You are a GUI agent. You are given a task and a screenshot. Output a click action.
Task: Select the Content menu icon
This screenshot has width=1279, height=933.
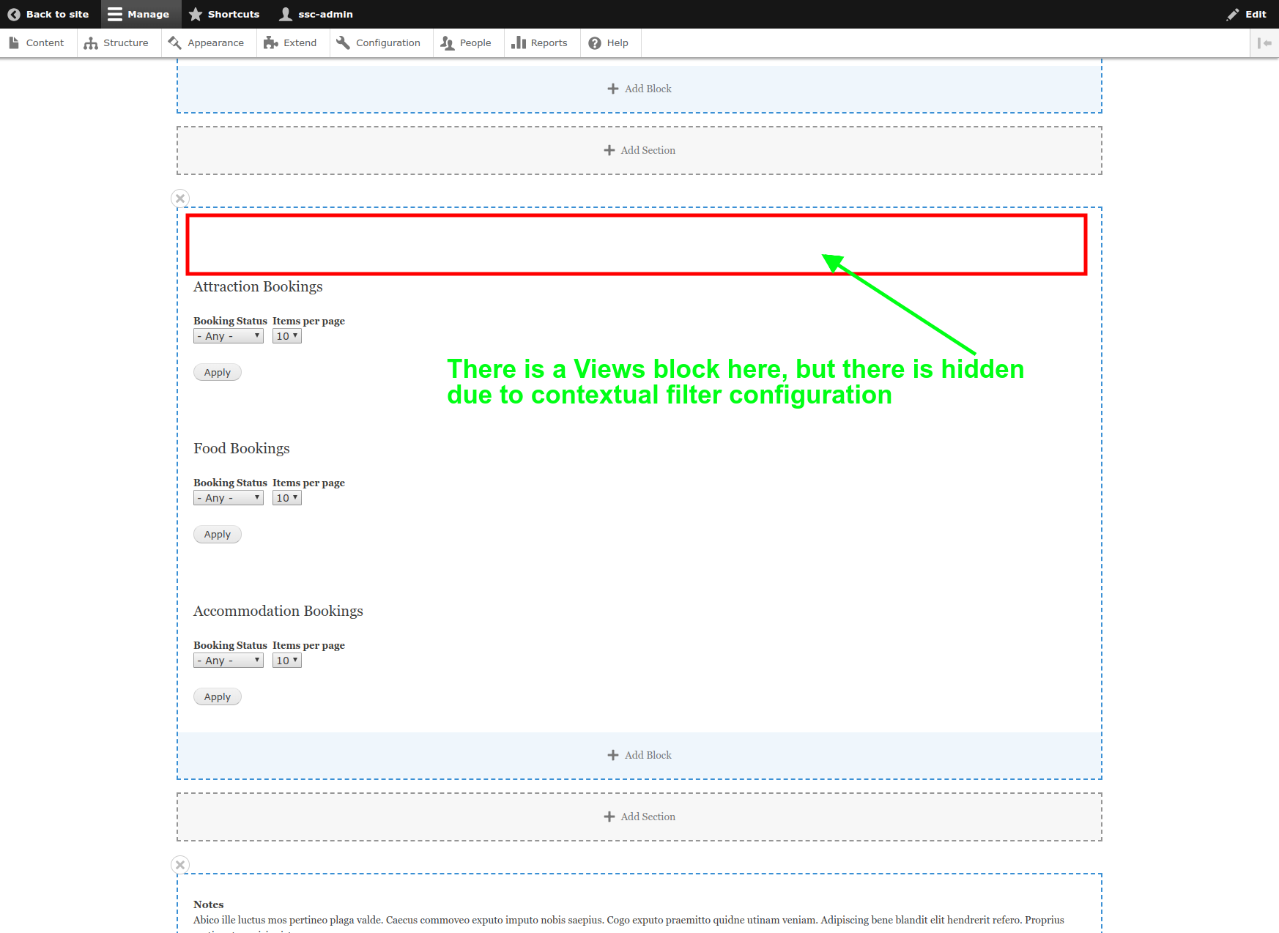click(14, 42)
